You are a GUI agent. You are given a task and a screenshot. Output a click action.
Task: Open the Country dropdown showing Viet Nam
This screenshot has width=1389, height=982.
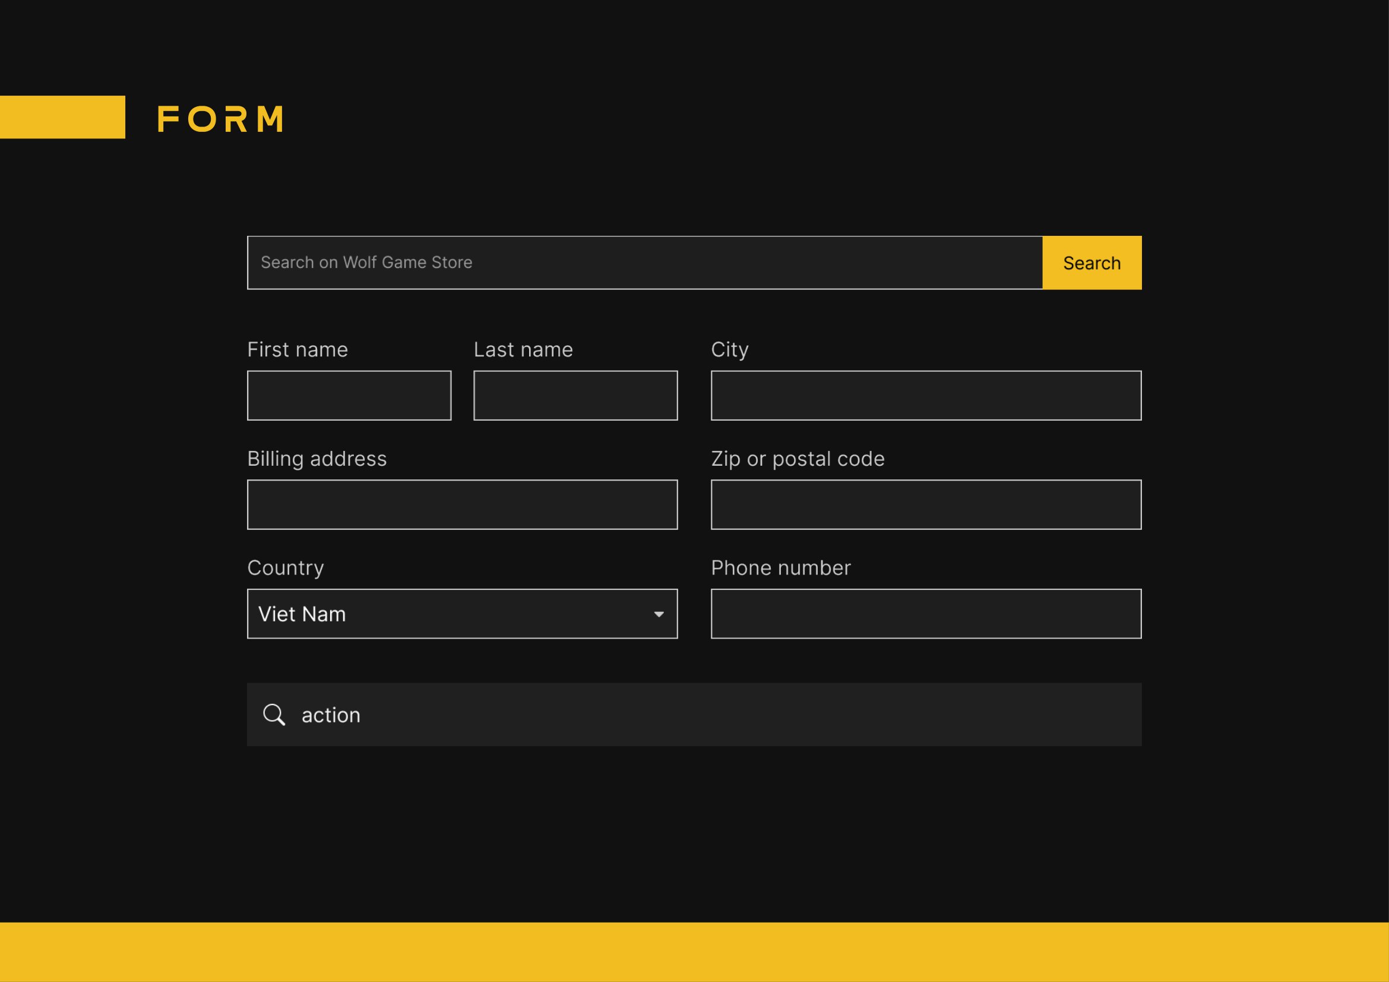click(462, 614)
